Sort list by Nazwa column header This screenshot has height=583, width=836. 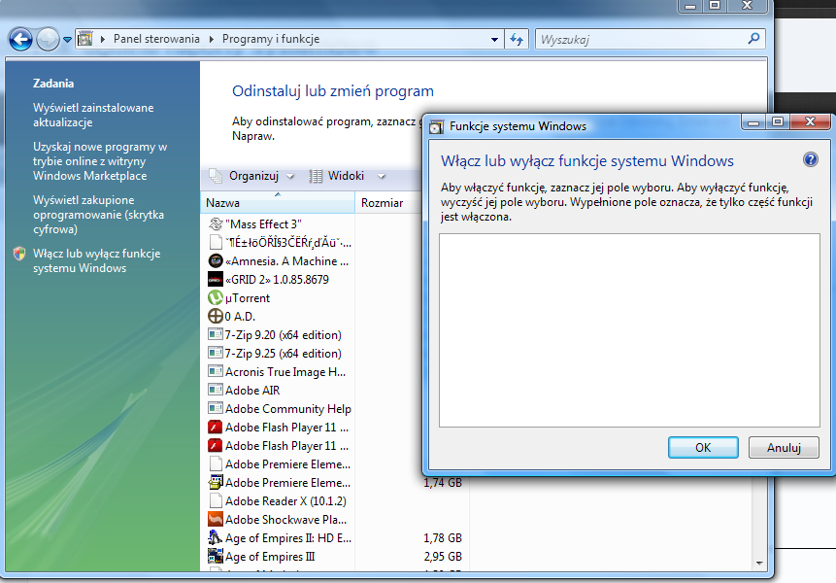[x=278, y=203]
